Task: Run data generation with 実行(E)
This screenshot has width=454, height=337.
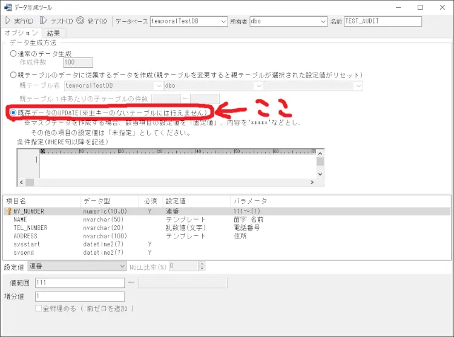Action: tap(19, 21)
